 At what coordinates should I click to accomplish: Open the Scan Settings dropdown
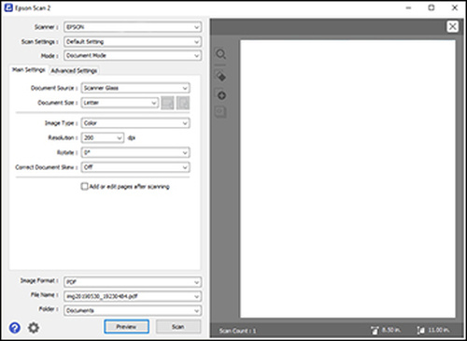click(133, 41)
